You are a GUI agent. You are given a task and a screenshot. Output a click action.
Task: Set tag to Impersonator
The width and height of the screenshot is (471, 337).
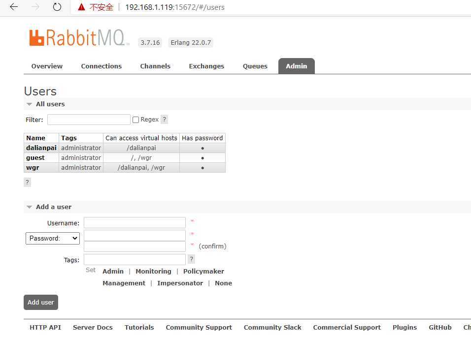tap(180, 283)
